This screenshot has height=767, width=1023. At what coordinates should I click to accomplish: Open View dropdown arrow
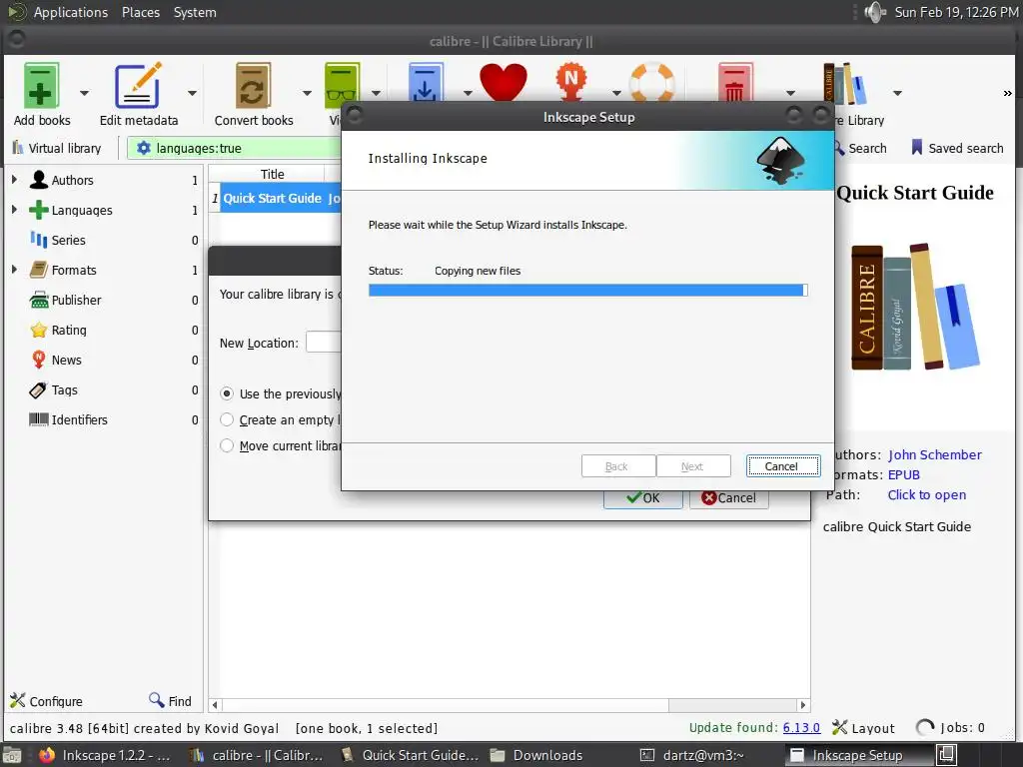click(376, 93)
